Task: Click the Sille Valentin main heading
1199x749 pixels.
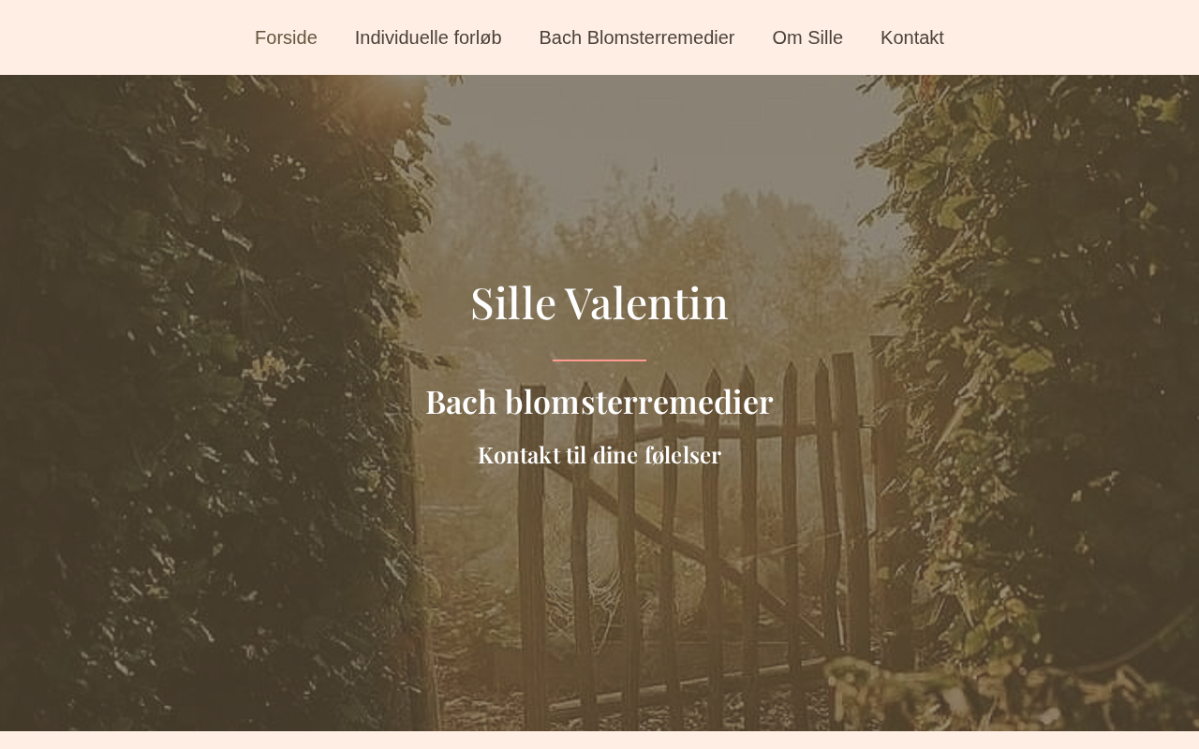Action: [x=599, y=302]
